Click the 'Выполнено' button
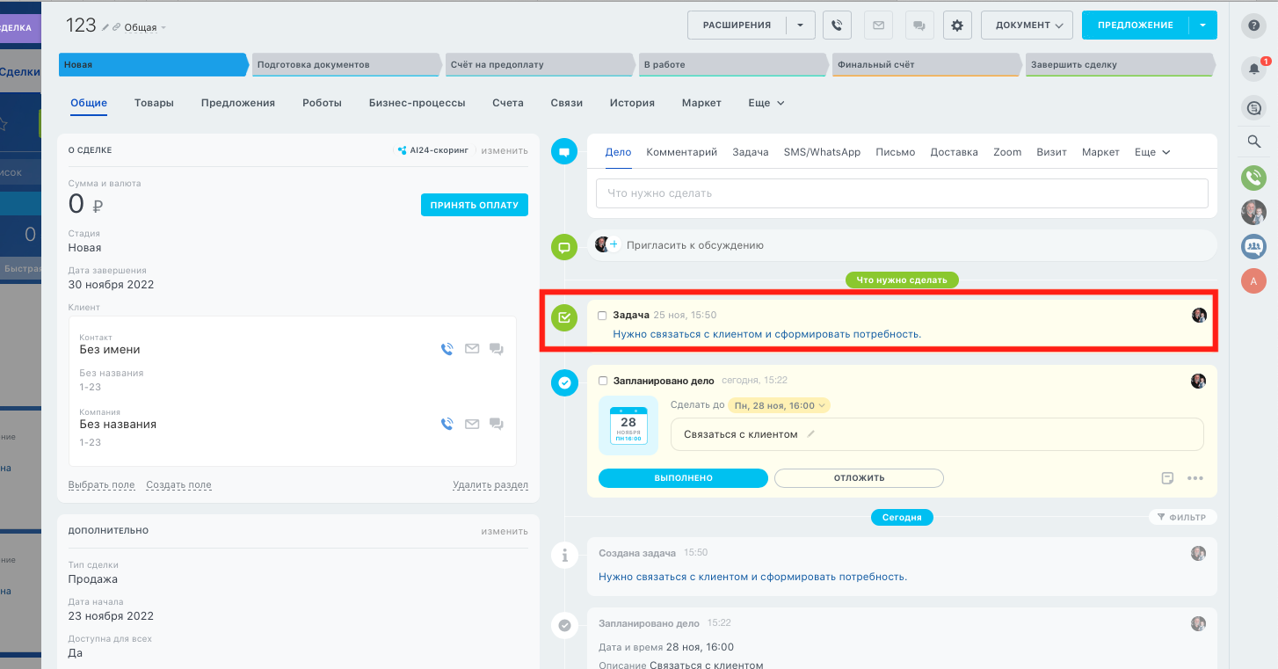The image size is (1278, 669). 683,478
